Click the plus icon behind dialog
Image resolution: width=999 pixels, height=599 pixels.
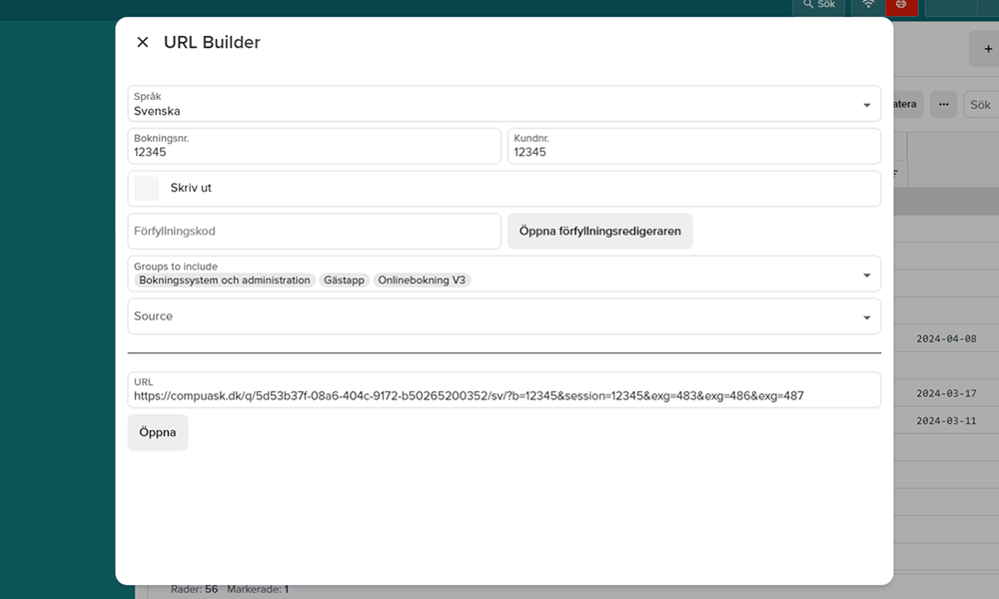click(988, 49)
